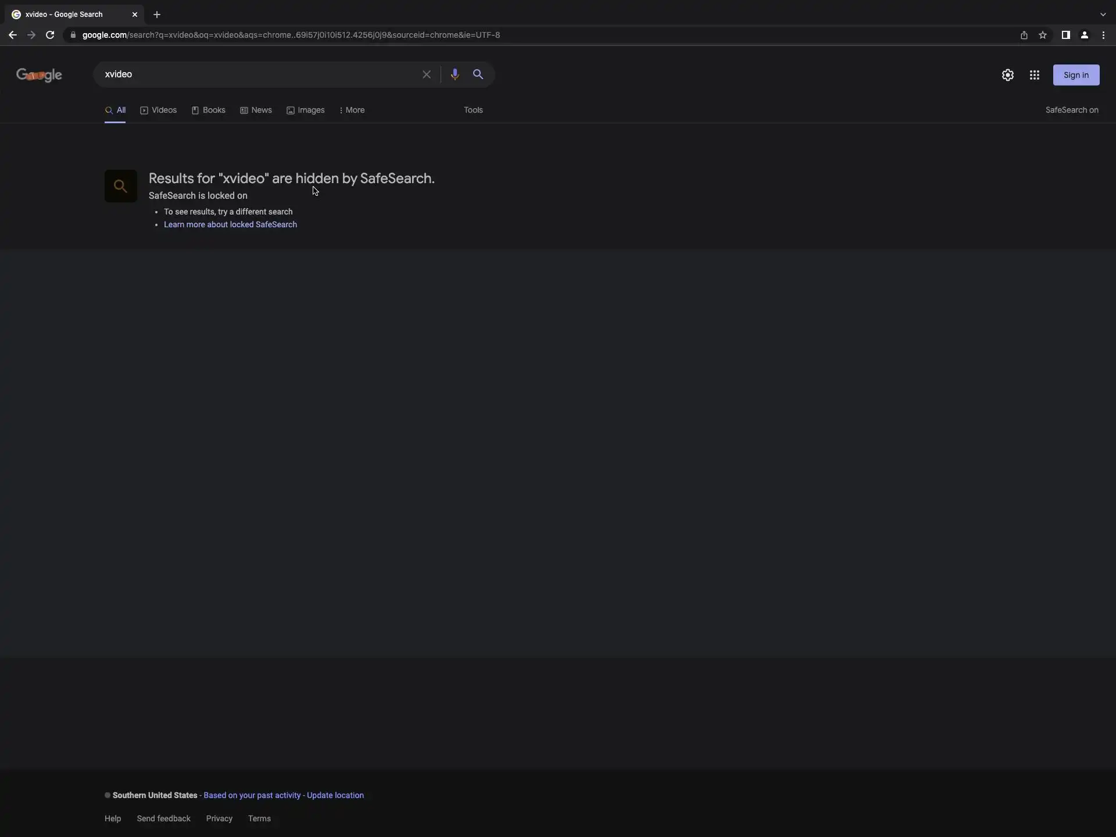
Task: Switch to the Videos tab
Action: point(158,110)
